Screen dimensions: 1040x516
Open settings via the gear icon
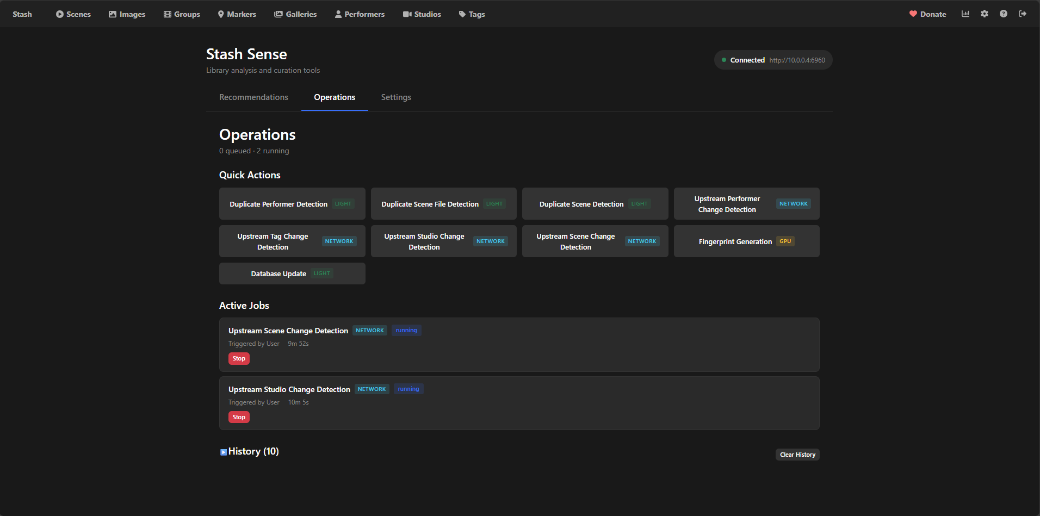point(985,14)
